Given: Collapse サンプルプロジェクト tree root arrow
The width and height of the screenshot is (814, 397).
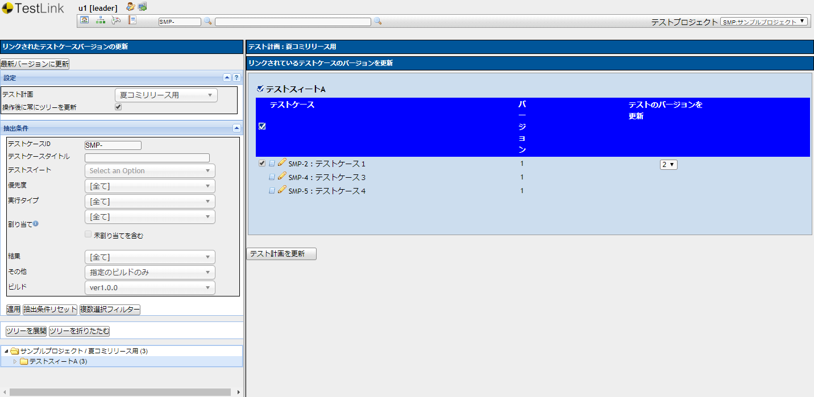Looking at the screenshot, I should pyautogui.click(x=6, y=351).
